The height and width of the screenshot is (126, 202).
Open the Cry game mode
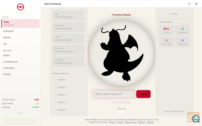5,44
